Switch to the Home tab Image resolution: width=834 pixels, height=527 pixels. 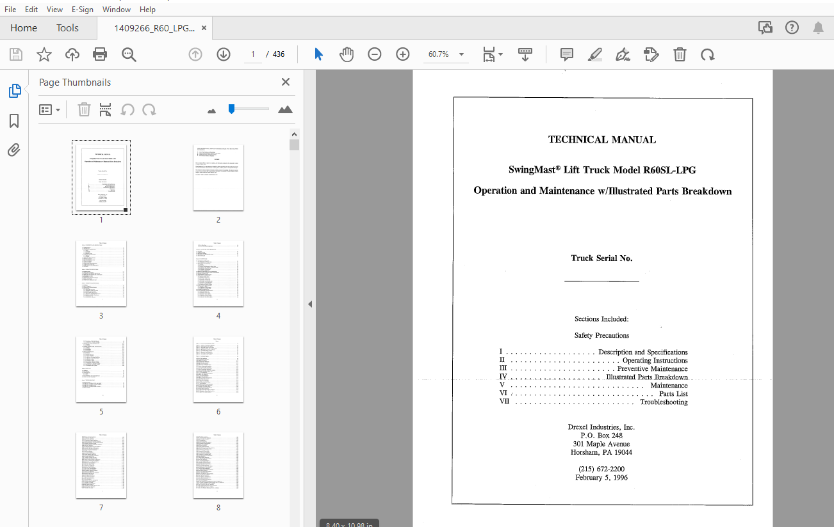point(24,28)
